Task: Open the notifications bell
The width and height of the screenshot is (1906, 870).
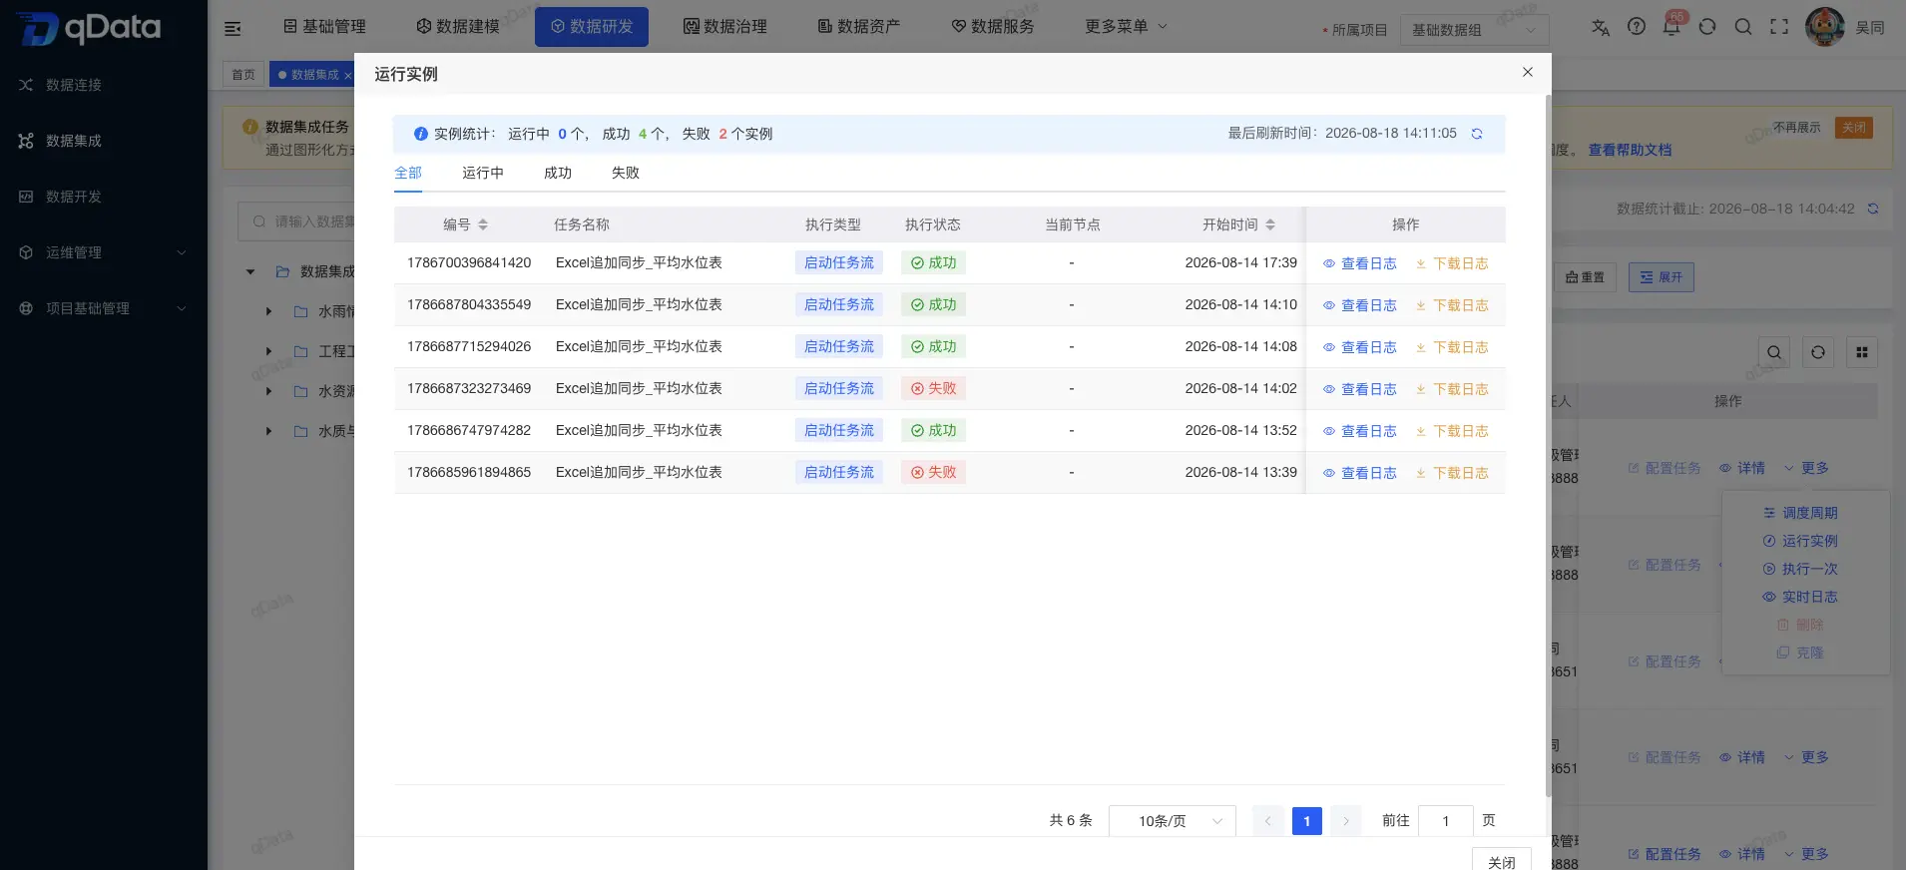Action: tap(1671, 27)
